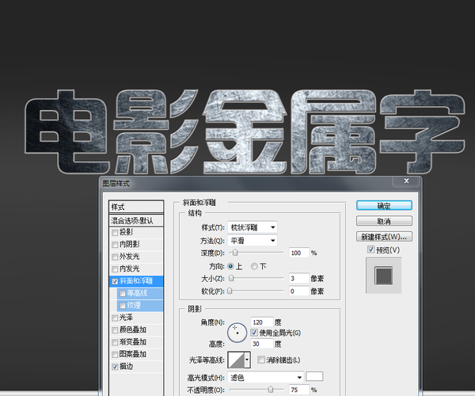Viewport: 475px width, 396px height.
Task: Expand the gloss contour picker arrow
Action: 248,360
